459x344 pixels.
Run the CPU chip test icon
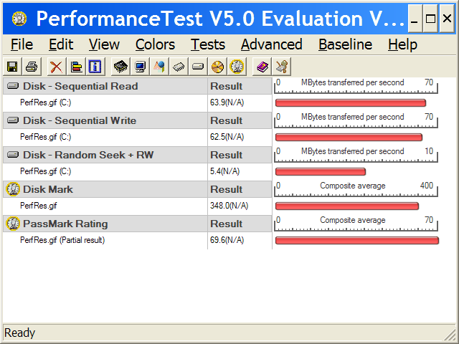click(120, 67)
